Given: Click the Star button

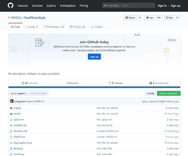Looking at the screenshot, I should (x=150, y=17).
